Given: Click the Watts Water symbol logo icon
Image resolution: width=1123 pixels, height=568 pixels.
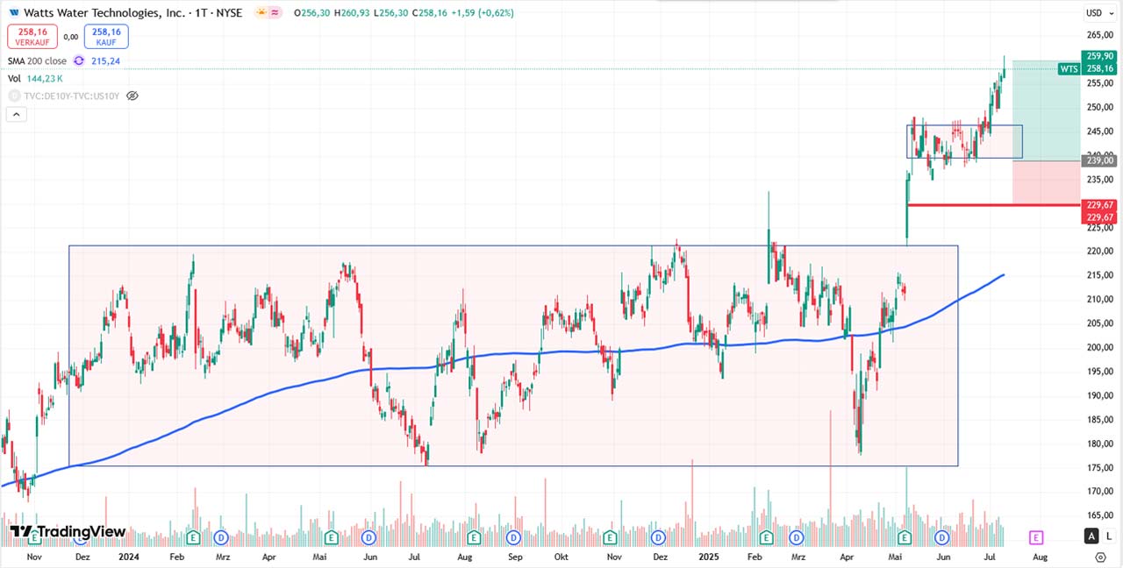Looking at the screenshot, I should pyautogui.click(x=13, y=13).
